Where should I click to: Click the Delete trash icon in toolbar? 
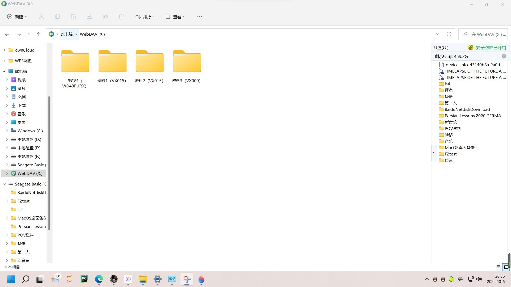121,17
